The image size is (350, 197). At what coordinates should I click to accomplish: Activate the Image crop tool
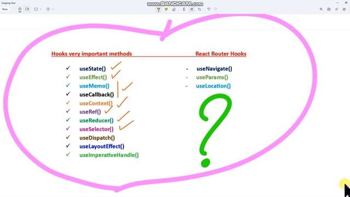[199, 9]
